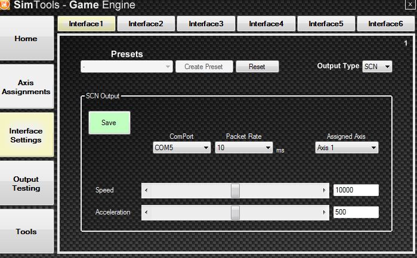The height and width of the screenshot is (258, 417).
Task: Open the ComPort COM5 dropdown
Action: (x=182, y=148)
